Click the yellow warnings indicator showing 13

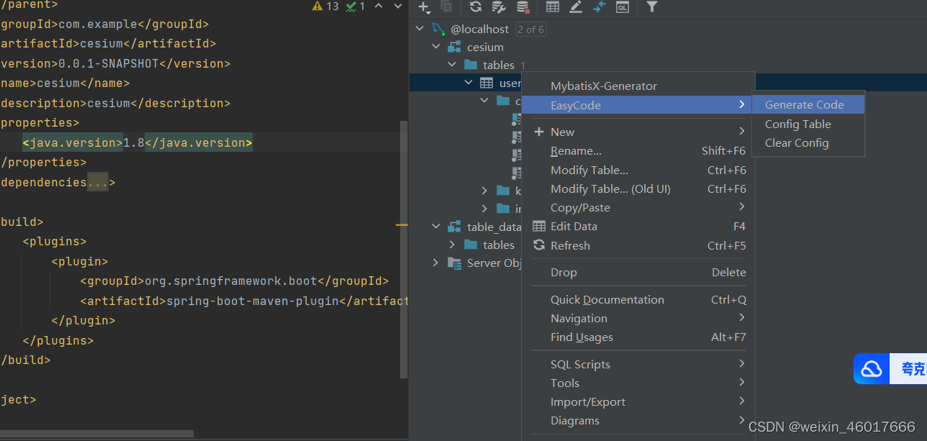tap(325, 6)
